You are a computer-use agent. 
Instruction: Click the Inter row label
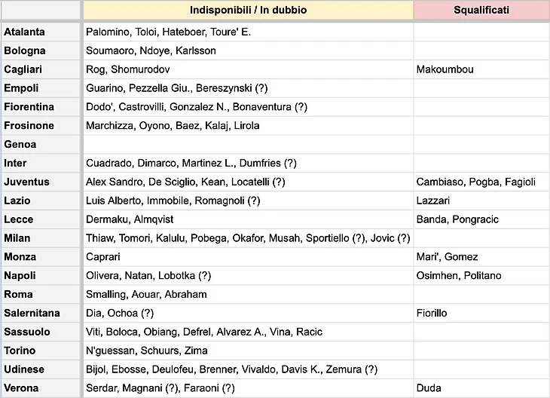pos(41,164)
